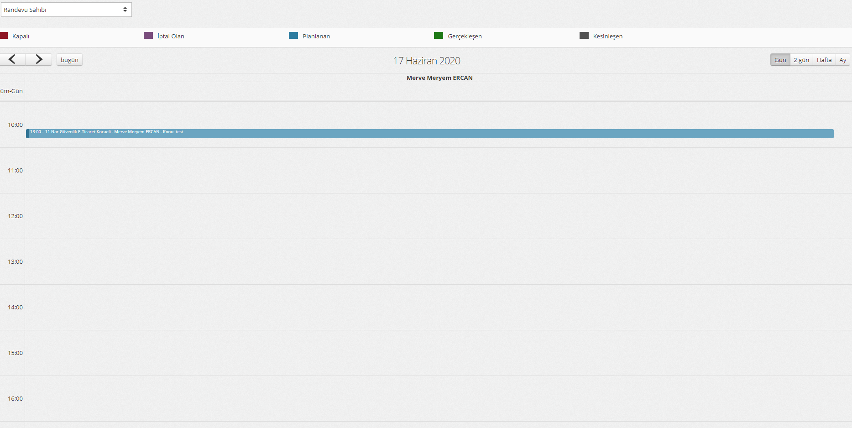Click the 11:00 time slot row
This screenshot has height=428, width=852.
tap(438, 171)
